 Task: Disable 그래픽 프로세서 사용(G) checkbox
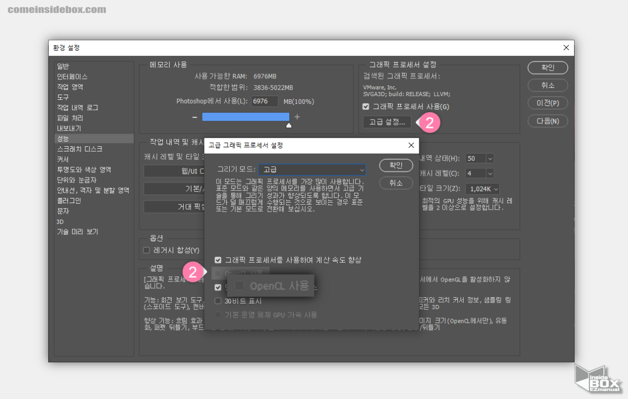coord(365,107)
